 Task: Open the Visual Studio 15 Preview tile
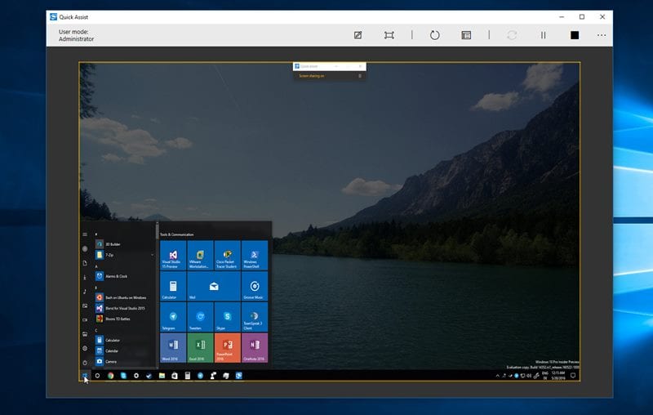pos(173,255)
